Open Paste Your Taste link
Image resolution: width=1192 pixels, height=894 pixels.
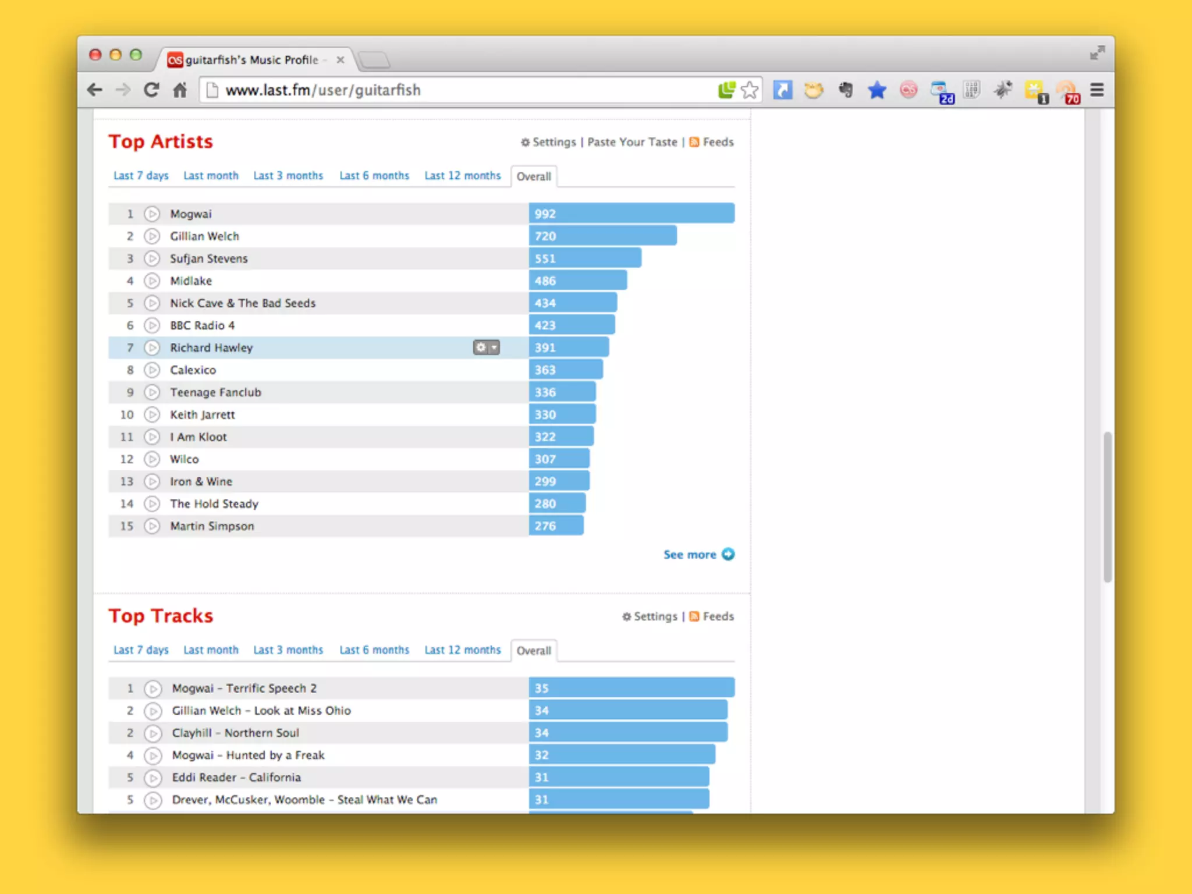coord(632,142)
